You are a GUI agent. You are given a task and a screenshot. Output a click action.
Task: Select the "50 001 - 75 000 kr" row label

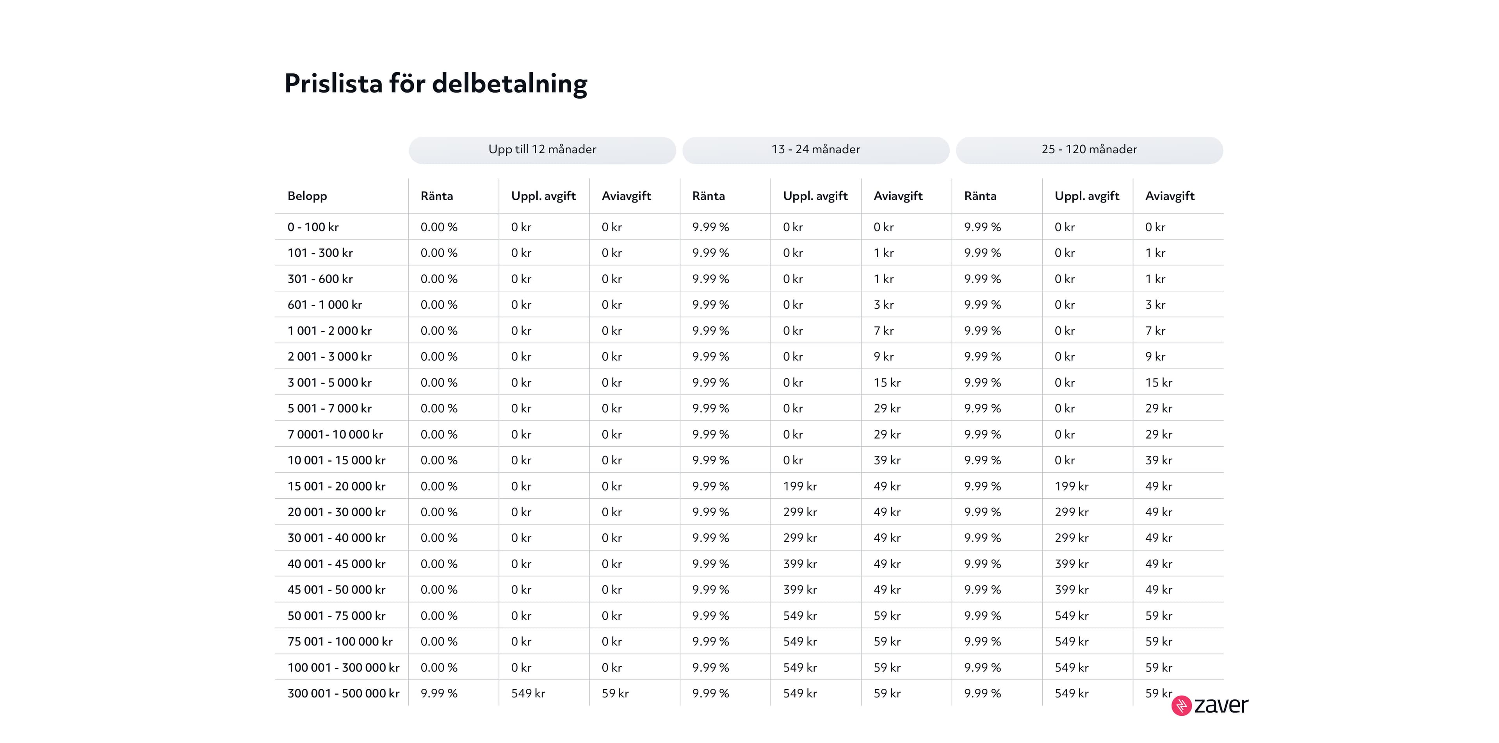tap(336, 615)
